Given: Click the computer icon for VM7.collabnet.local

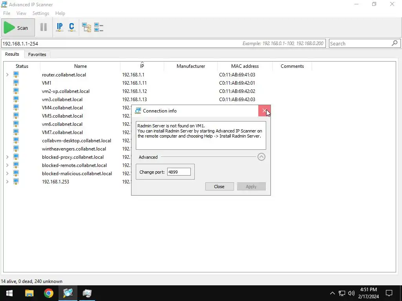Looking at the screenshot, I should coord(16,132).
